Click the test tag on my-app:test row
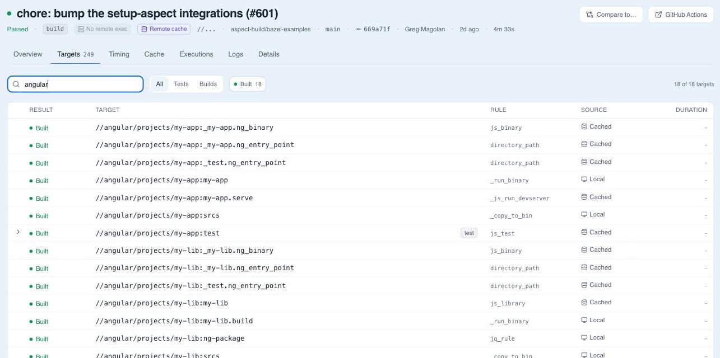The image size is (720, 358). 469,233
